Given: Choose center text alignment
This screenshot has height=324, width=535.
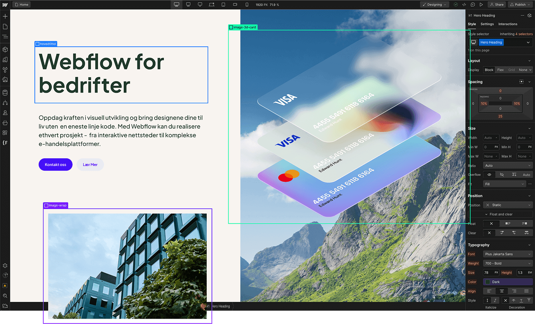Looking at the screenshot, I should (x=502, y=291).
